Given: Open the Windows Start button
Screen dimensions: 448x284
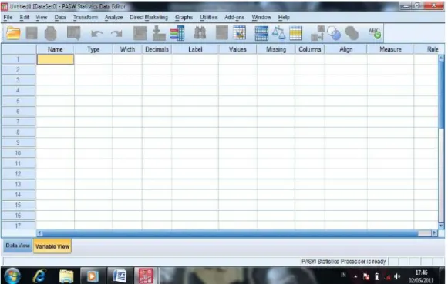Looking at the screenshot, I should [x=12, y=276].
